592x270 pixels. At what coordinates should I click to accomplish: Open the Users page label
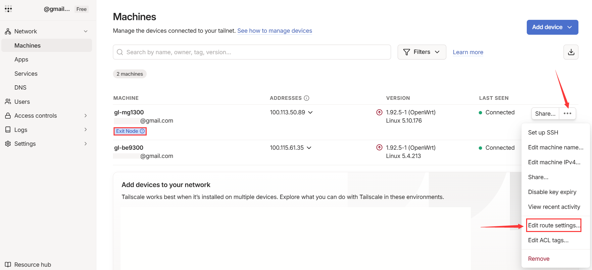pyautogui.click(x=22, y=102)
